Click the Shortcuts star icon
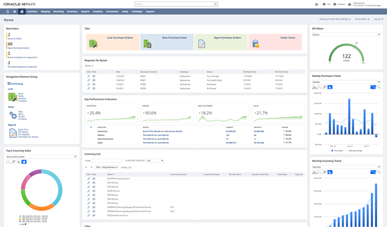This screenshot has height=227, width=387. pyautogui.click(x=14, y=12)
